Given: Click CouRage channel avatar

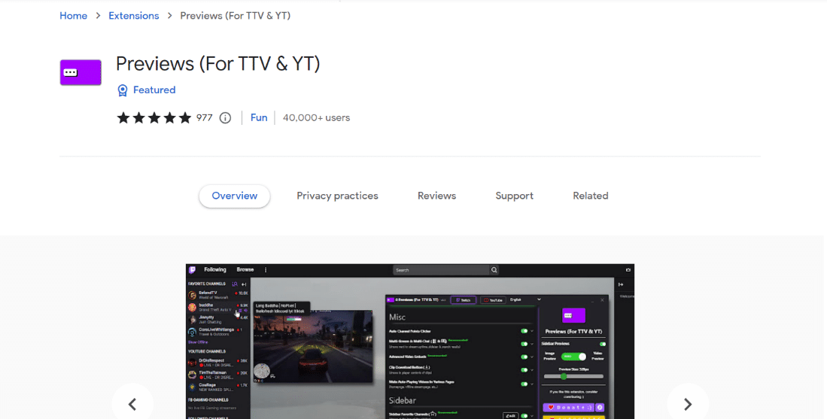Looking at the screenshot, I should point(193,387).
